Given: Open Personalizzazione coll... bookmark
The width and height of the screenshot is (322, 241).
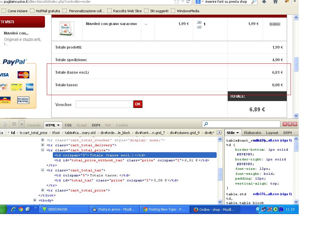Looking at the screenshot, I should point(83,11).
